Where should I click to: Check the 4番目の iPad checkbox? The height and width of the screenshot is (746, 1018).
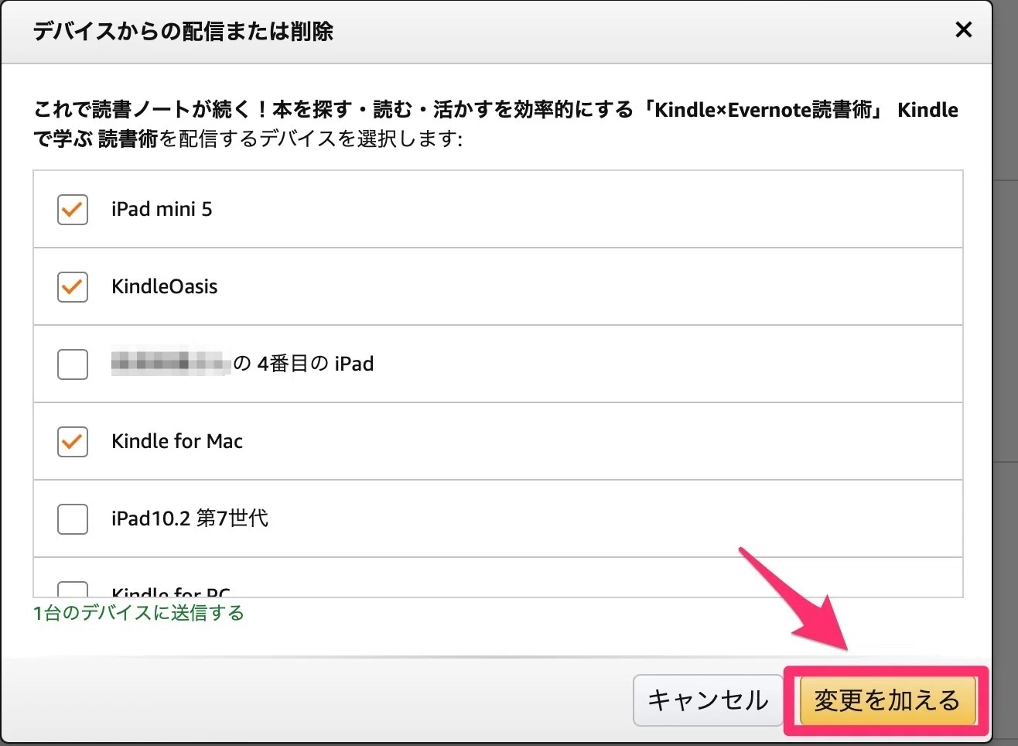tap(73, 364)
